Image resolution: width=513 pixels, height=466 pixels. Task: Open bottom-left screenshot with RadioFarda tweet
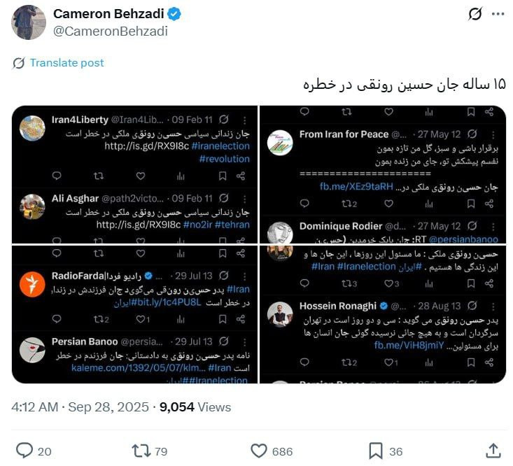134,314
